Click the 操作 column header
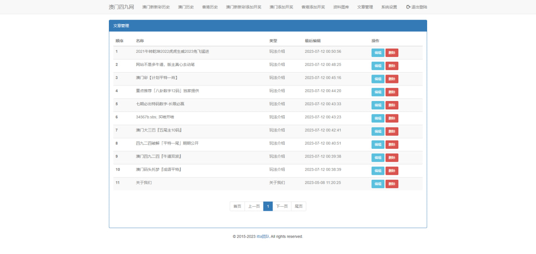 pos(375,41)
